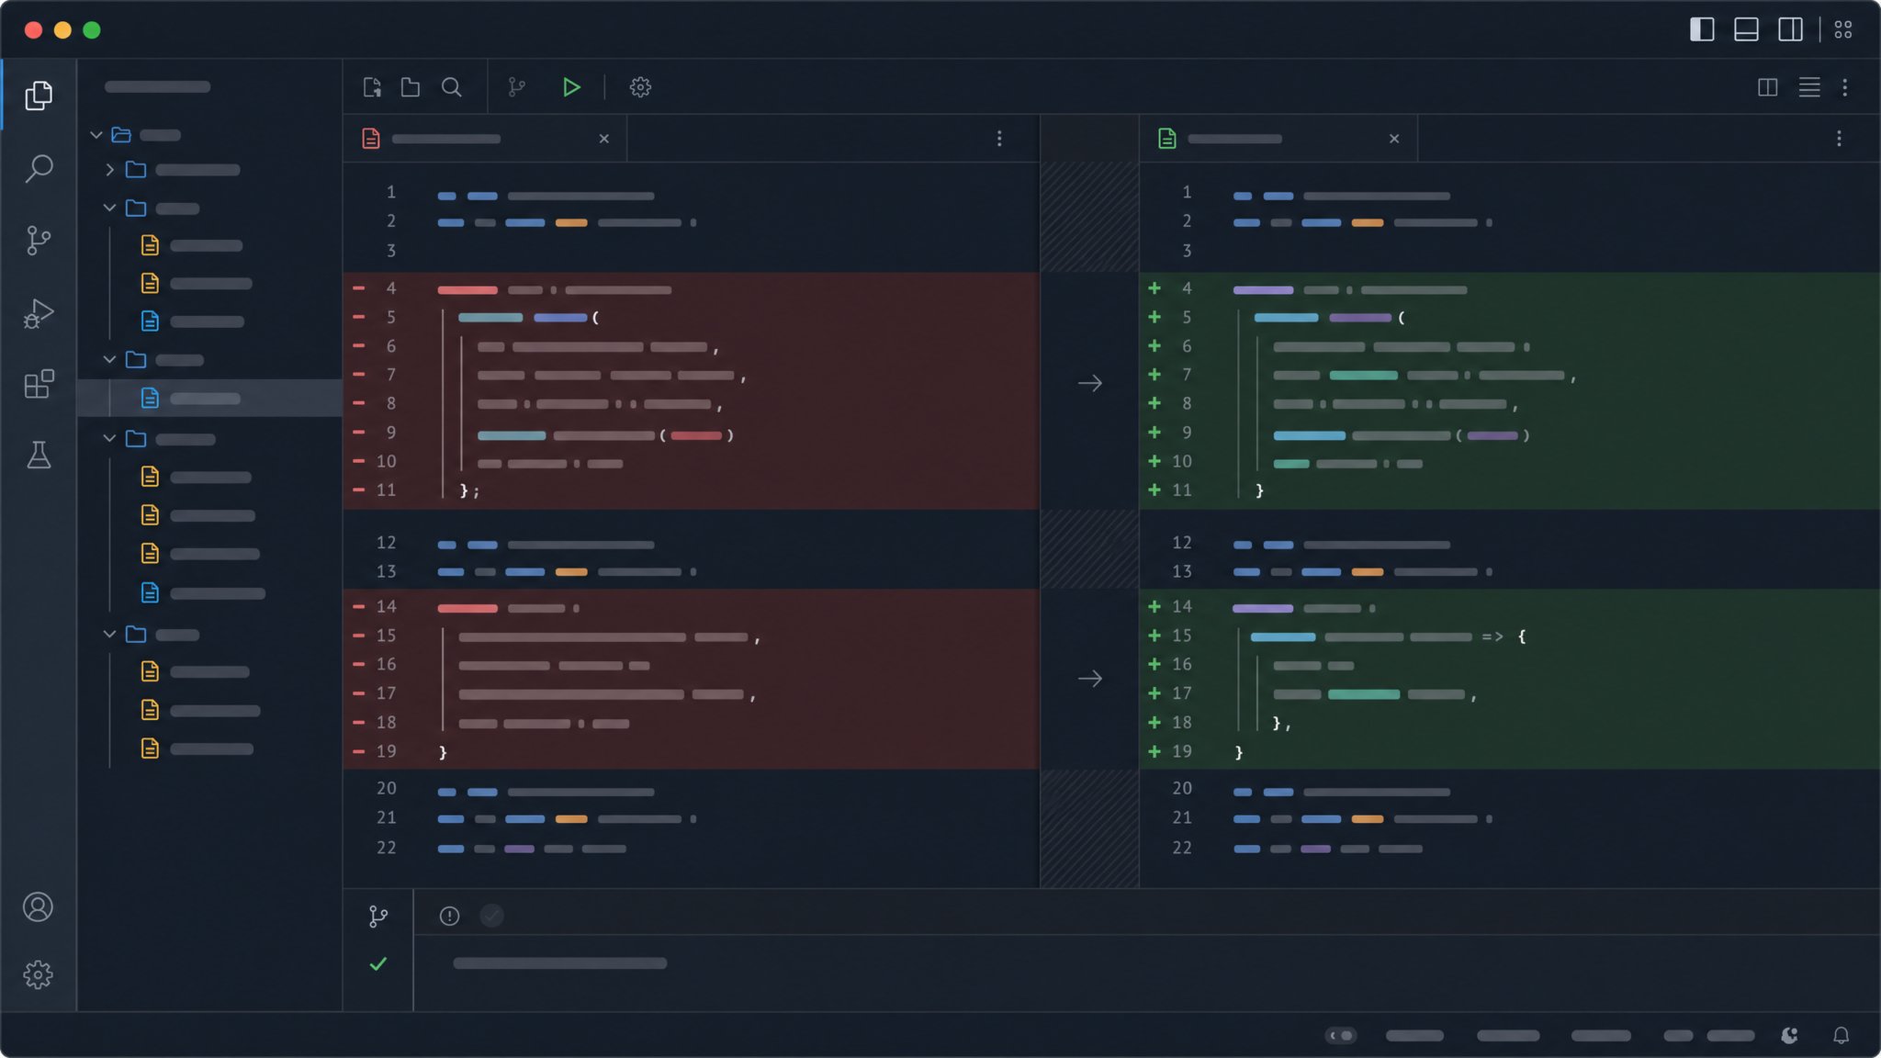Click removed line number 17 in red block
The width and height of the screenshot is (1881, 1058).
click(387, 693)
